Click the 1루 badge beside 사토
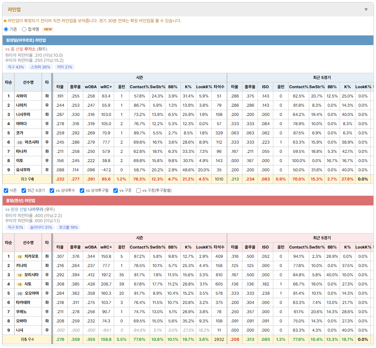The height and width of the screenshot is (348, 376). (20, 284)
